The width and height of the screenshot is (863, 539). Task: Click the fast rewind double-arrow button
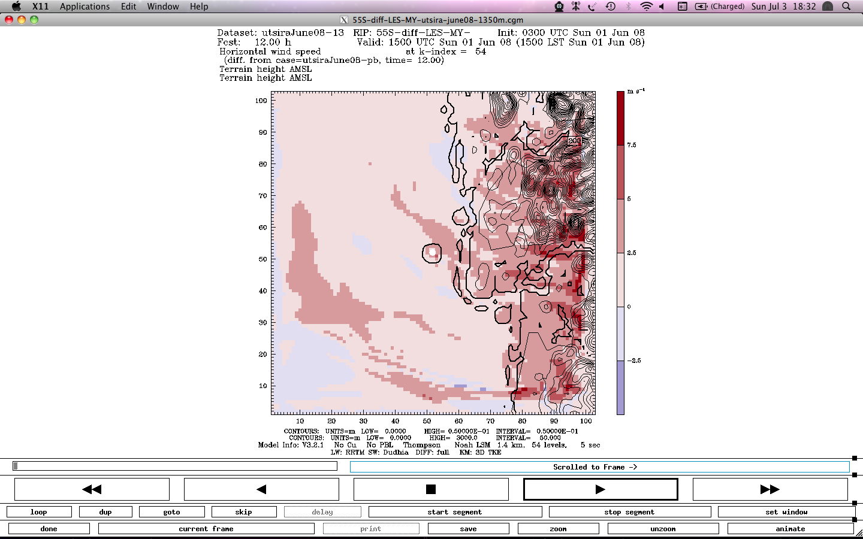(92, 489)
